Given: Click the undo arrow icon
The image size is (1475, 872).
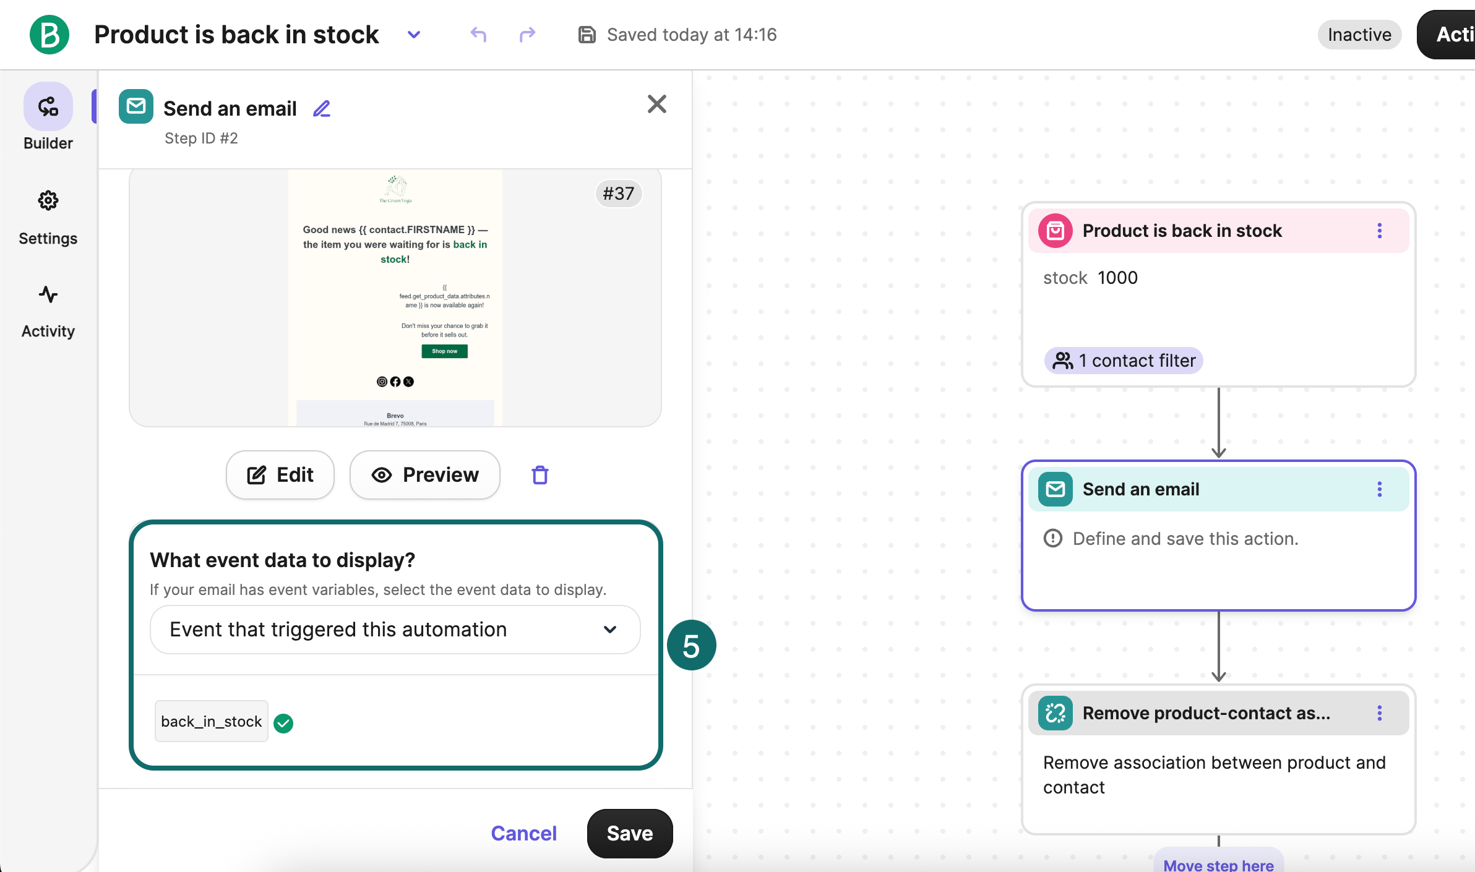Looking at the screenshot, I should tap(478, 35).
